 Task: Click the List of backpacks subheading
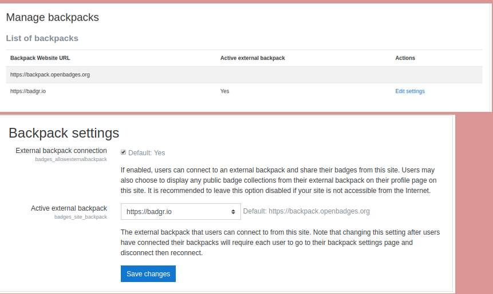[42, 38]
